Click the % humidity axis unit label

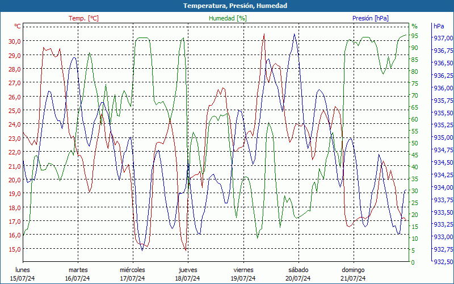tap(415, 26)
